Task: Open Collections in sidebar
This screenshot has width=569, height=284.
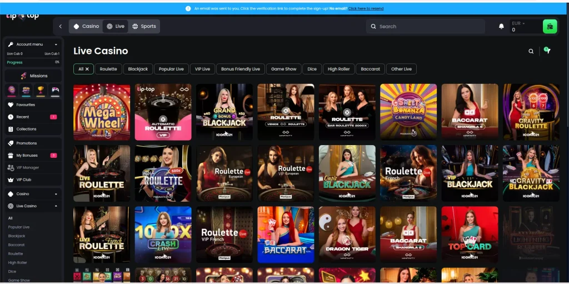Action: click(33, 129)
